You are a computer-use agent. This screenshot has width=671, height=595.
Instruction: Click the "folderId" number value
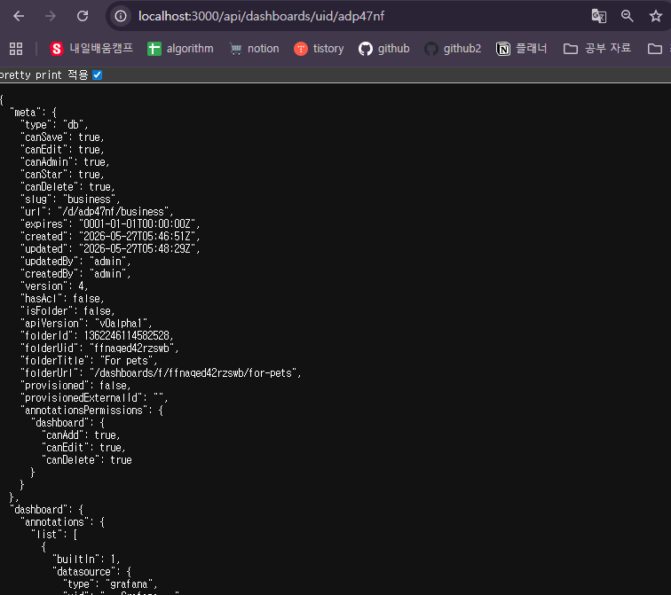(129, 335)
